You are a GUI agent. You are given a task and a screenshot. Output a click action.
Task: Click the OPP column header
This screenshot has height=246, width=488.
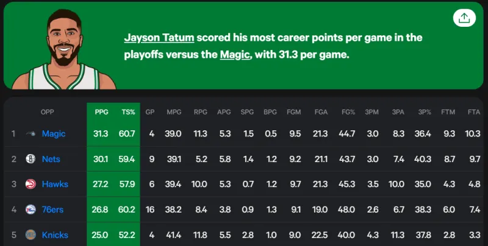(x=48, y=112)
